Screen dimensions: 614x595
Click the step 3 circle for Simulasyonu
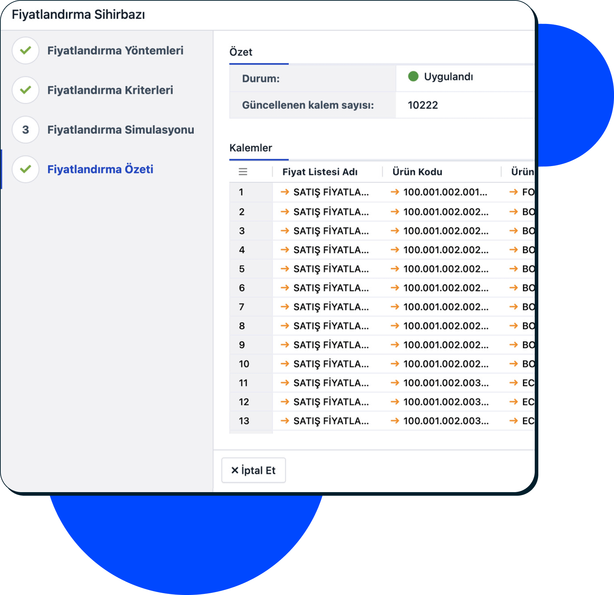pyautogui.click(x=25, y=130)
